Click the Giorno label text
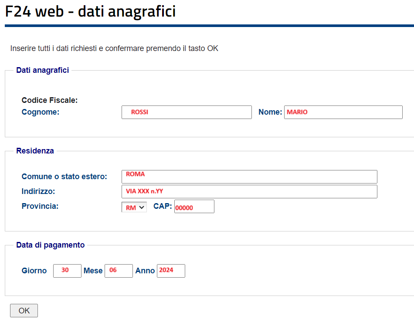414x323 pixels. 34,271
